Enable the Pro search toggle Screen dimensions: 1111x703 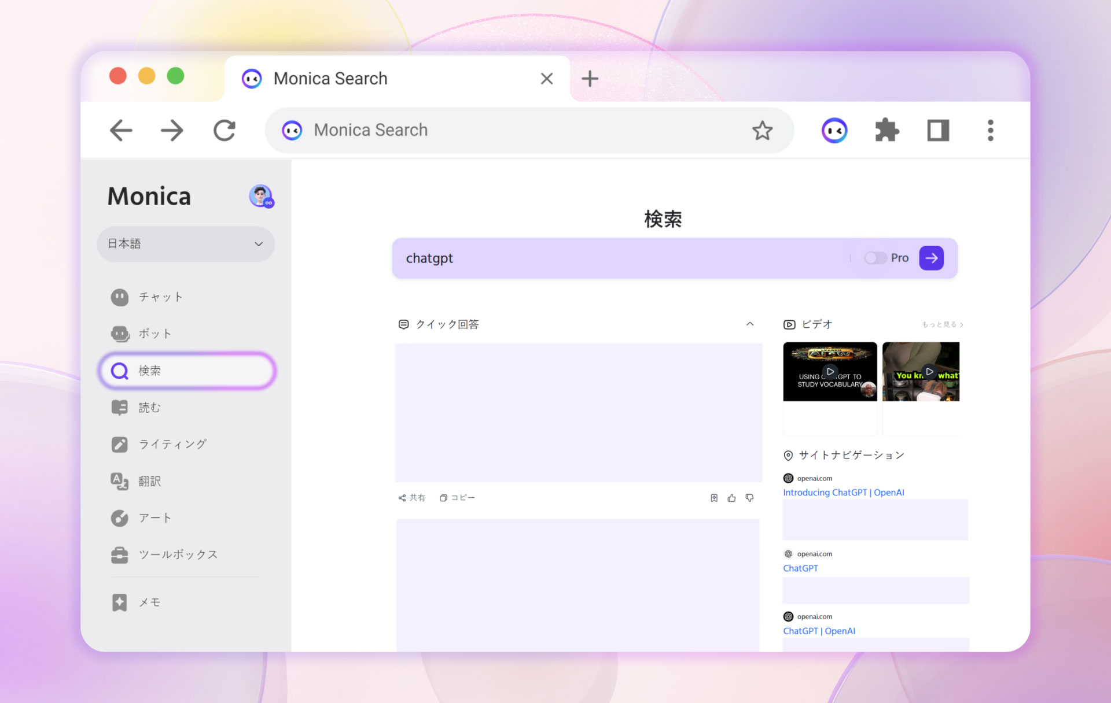pyautogui.click(x=875, y=258)
